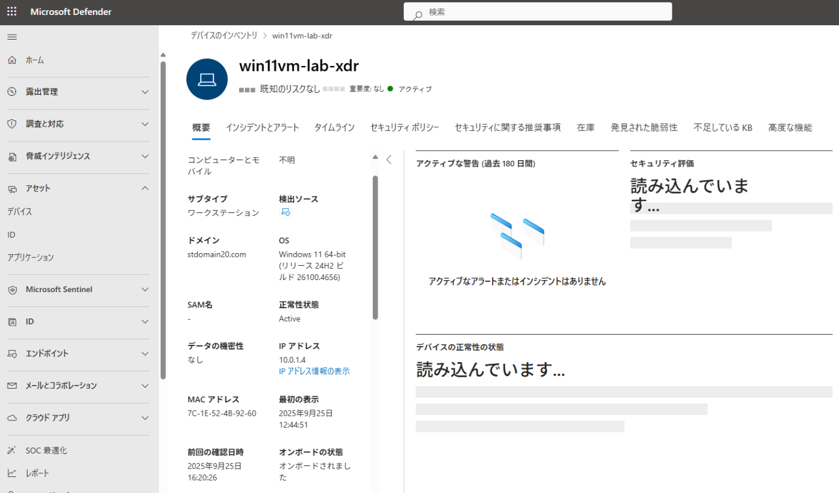Switch to インシデントとアラート tab
This screenshot has height=493, width=839.
(x=262, y=128)
